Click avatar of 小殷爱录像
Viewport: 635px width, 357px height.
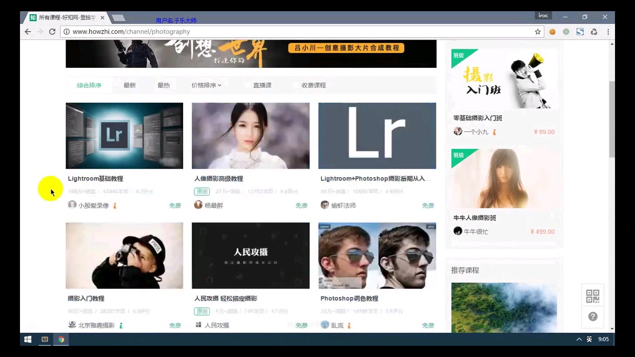pyautogui.click(x=72, y=205)
